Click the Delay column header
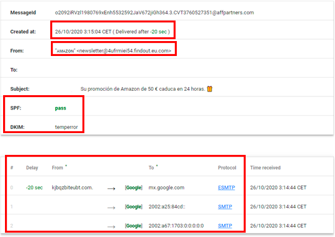The width and height of the screenshot is (335, 237). coord(32,168)
